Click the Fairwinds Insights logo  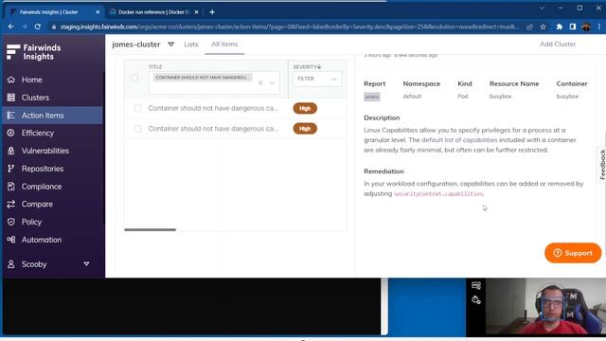[x=34, y=52]
